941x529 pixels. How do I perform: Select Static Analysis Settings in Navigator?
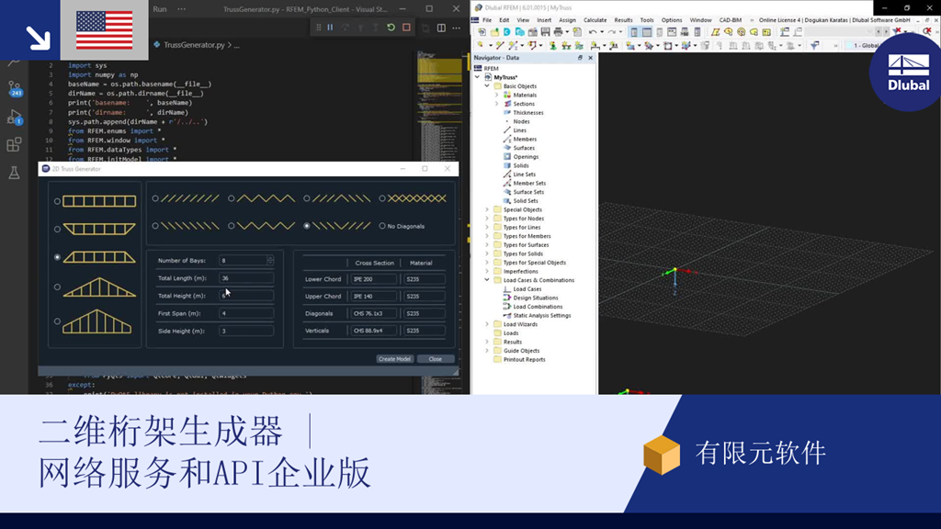point(542,316)
